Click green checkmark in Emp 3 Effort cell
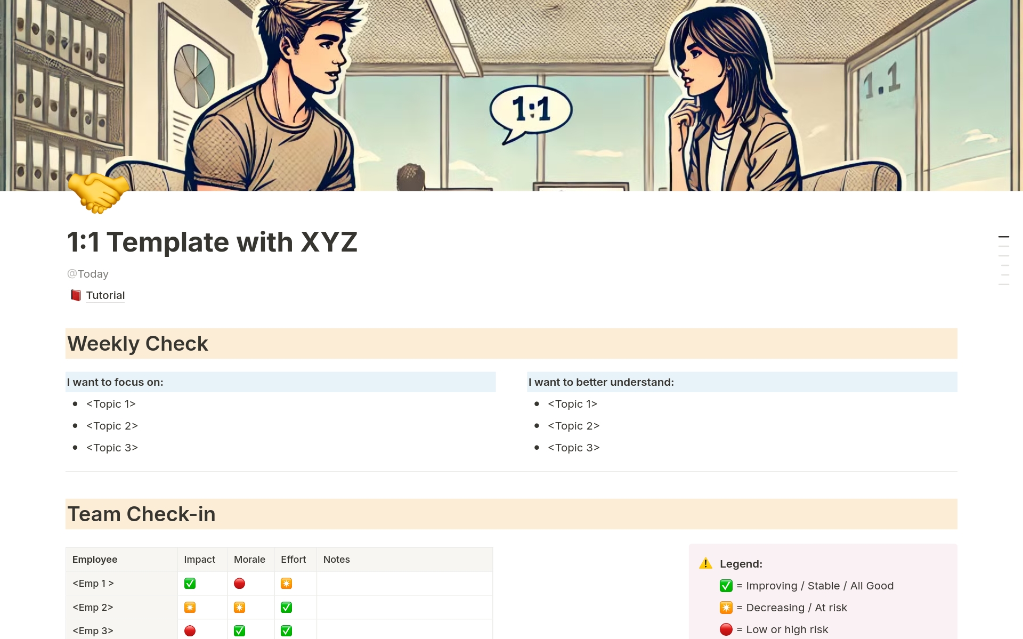 click(286, 630)
